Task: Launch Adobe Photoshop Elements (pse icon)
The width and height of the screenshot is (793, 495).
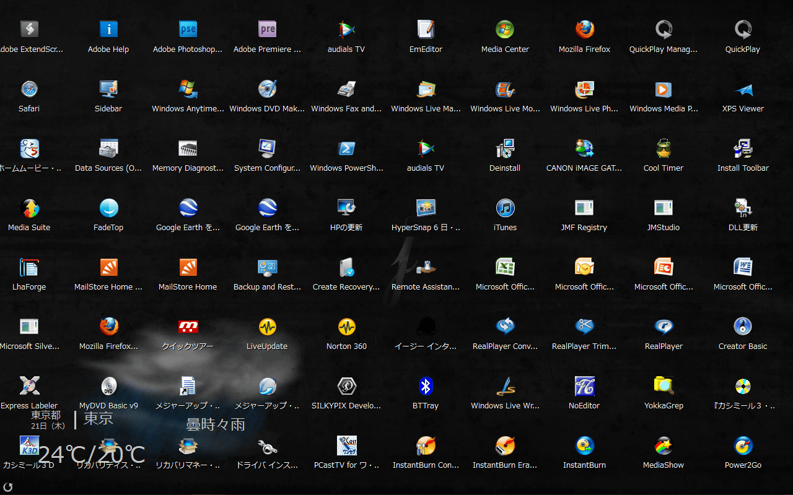Action: click(x=188, y=29)
